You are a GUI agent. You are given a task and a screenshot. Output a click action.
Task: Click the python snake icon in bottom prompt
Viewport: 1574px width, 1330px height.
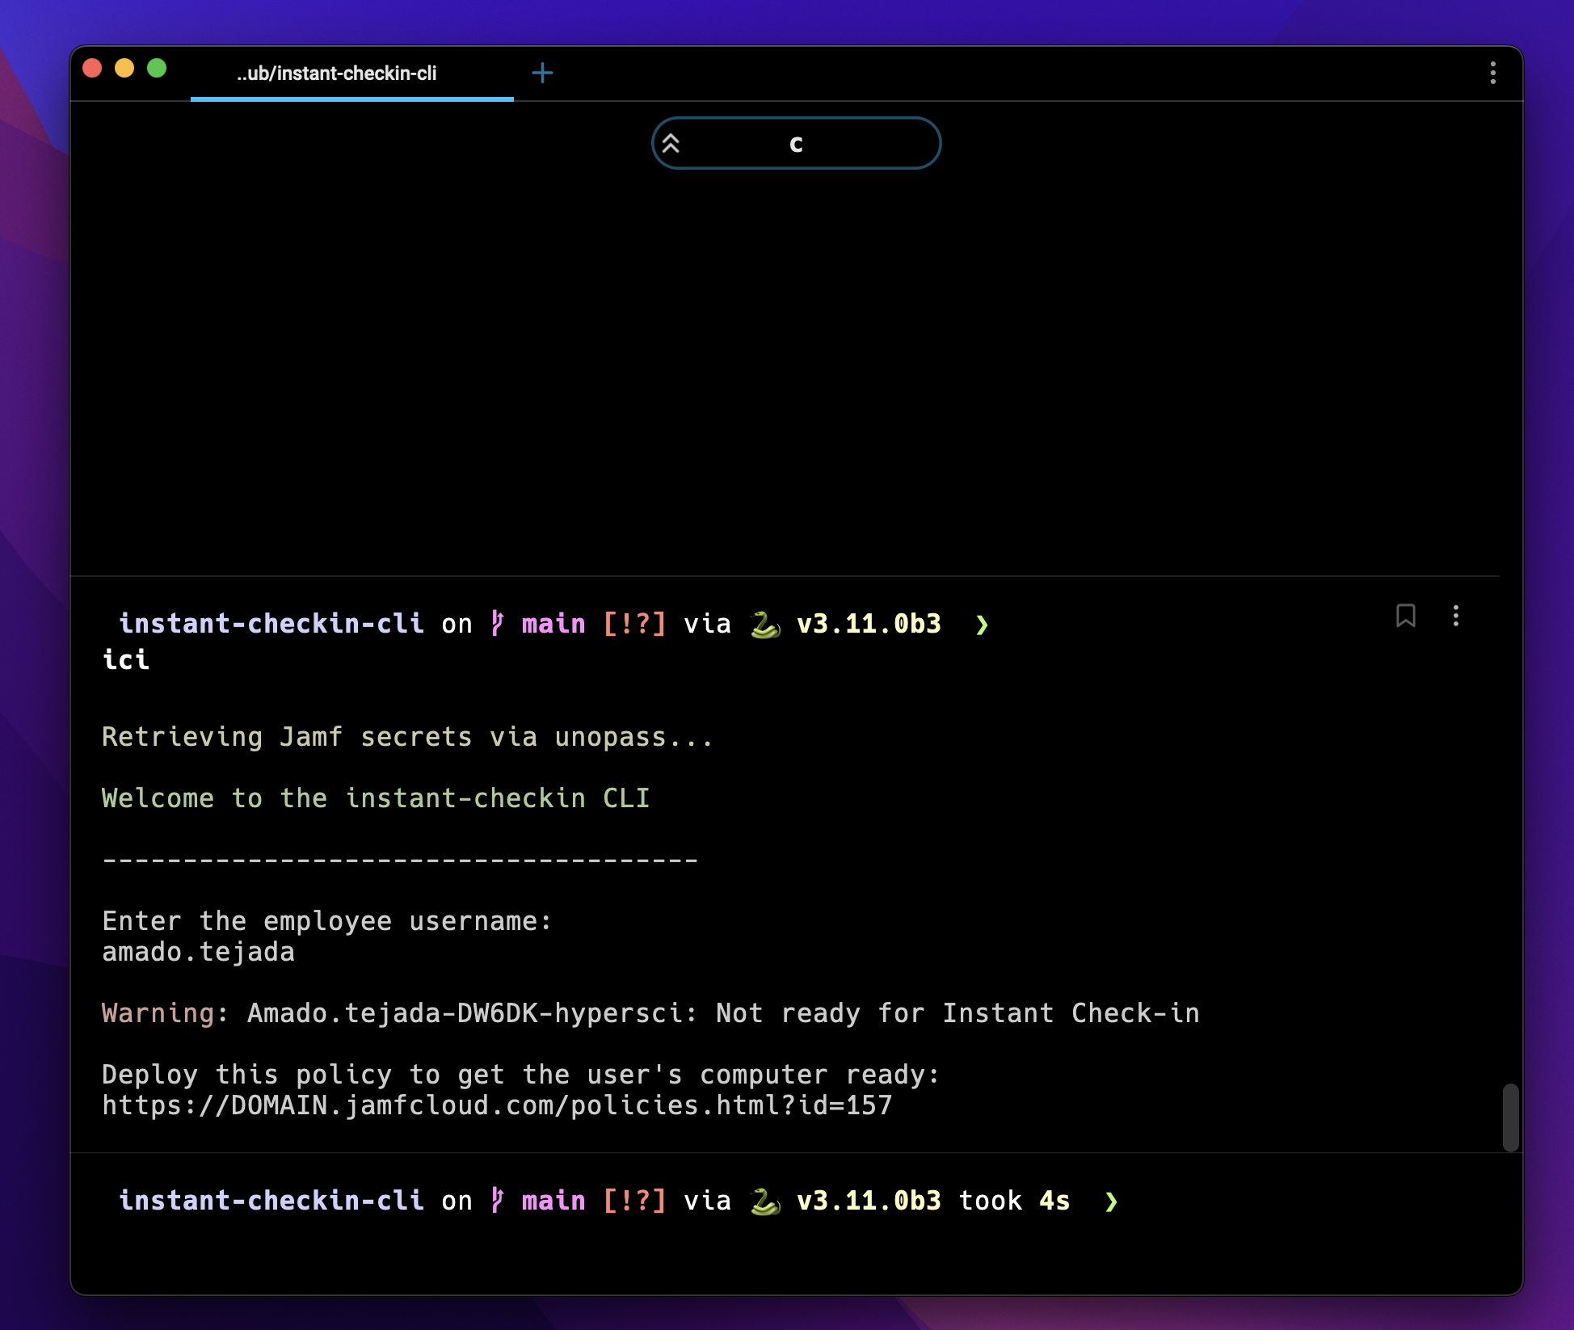[x=764, y=1201]
